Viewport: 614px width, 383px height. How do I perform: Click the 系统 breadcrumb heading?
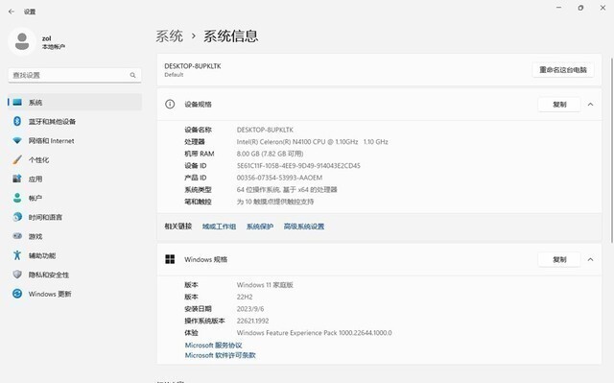tap(169, 36)
